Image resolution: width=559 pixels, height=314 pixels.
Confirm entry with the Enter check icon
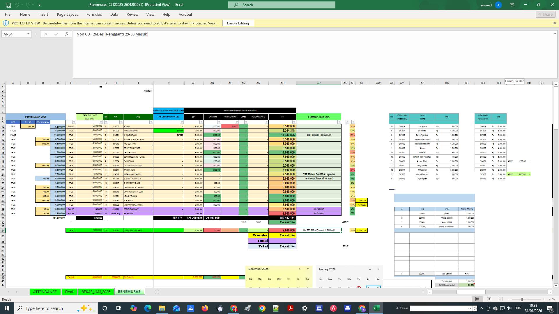click(x=56, y=34)
